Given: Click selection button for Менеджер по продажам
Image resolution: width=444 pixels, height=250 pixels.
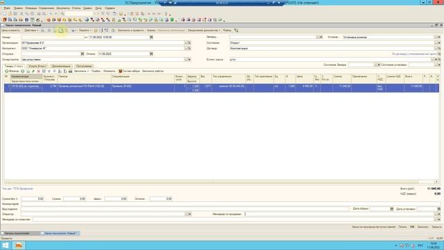Looking at the screenshot, I should coord(436,215).
